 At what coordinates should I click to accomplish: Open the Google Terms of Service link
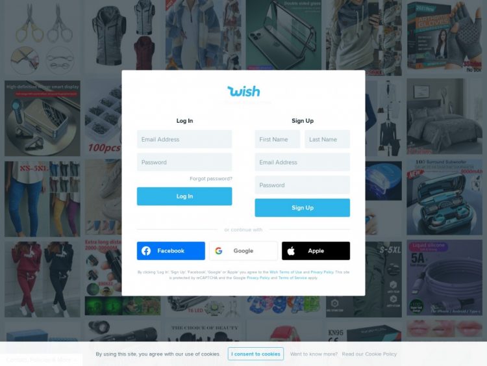[x=292, y=278]
